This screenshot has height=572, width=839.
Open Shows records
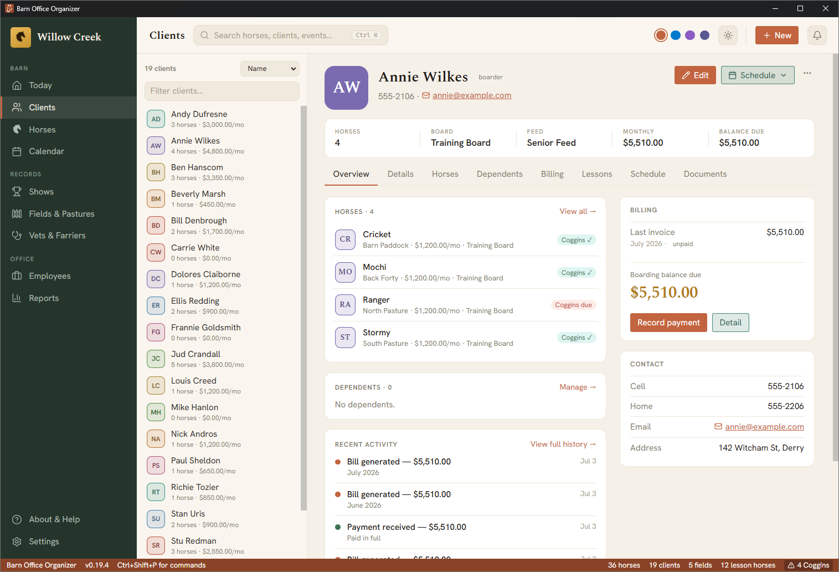pos(68,192)
